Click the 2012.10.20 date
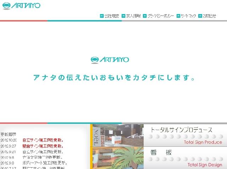Image resolution: width=227 pixels, height=169 pixels. 9,140
